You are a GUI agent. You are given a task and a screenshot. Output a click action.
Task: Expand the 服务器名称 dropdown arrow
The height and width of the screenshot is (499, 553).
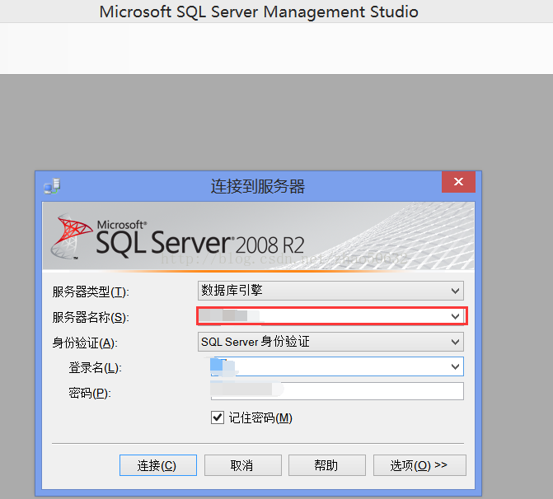coord(455,316)
